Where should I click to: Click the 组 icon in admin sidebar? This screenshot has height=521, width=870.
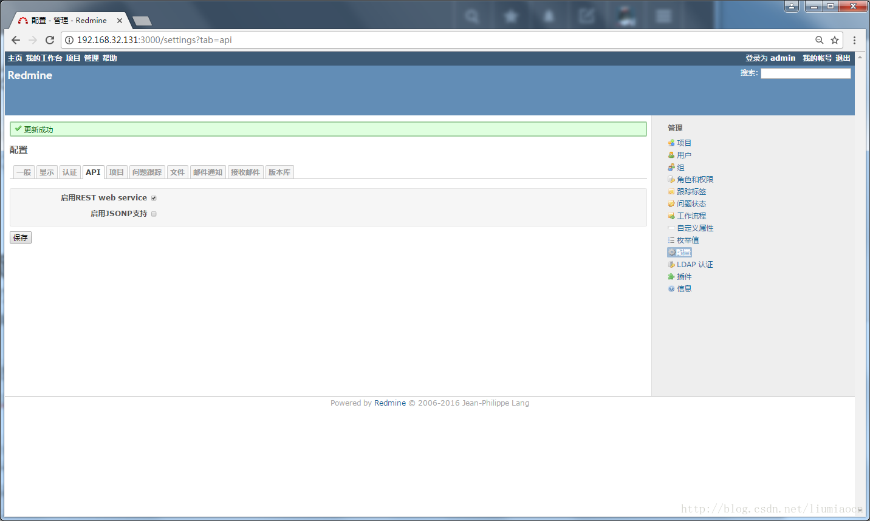[671, 168]
